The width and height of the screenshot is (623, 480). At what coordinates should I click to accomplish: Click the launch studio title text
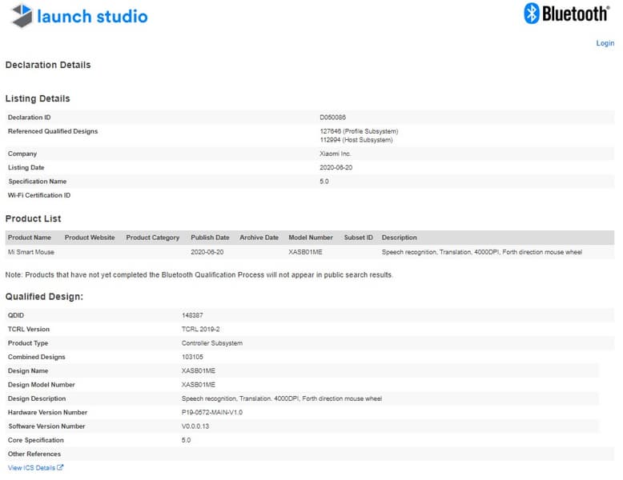(x=92, y=15)
